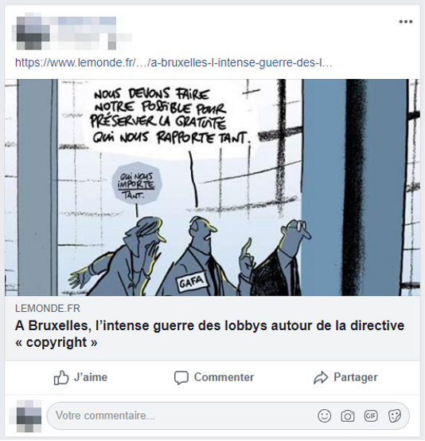The width and height of the screenshot is (425, 441).
Task: Click the thumbs-up Like icon
Action: (61, 377)
